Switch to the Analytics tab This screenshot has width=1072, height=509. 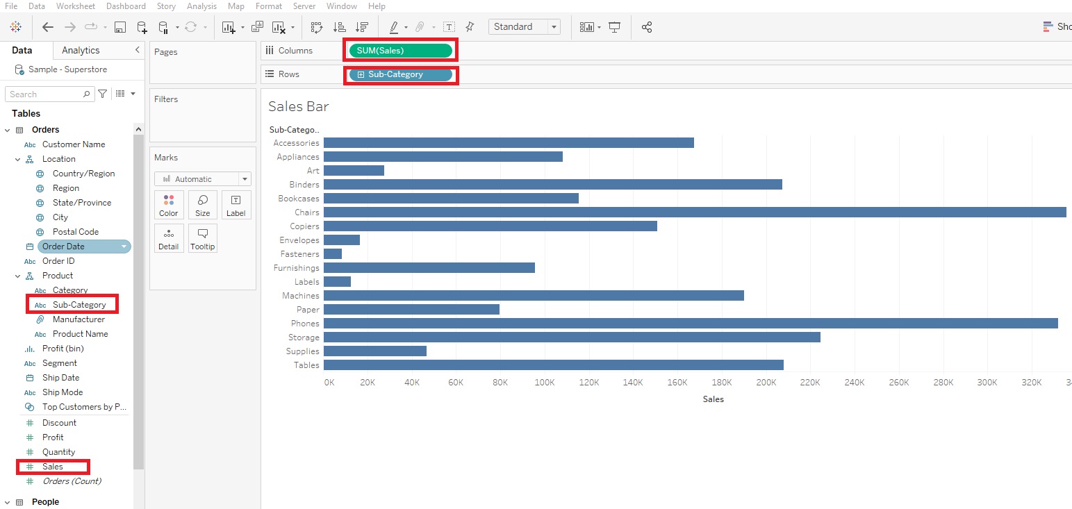coord(79,50)
